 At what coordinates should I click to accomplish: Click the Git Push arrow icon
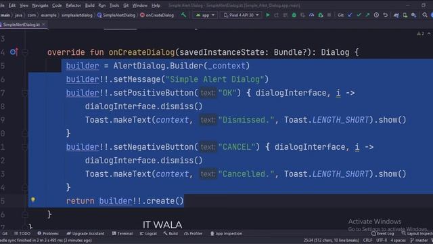(x=367, y=15)
